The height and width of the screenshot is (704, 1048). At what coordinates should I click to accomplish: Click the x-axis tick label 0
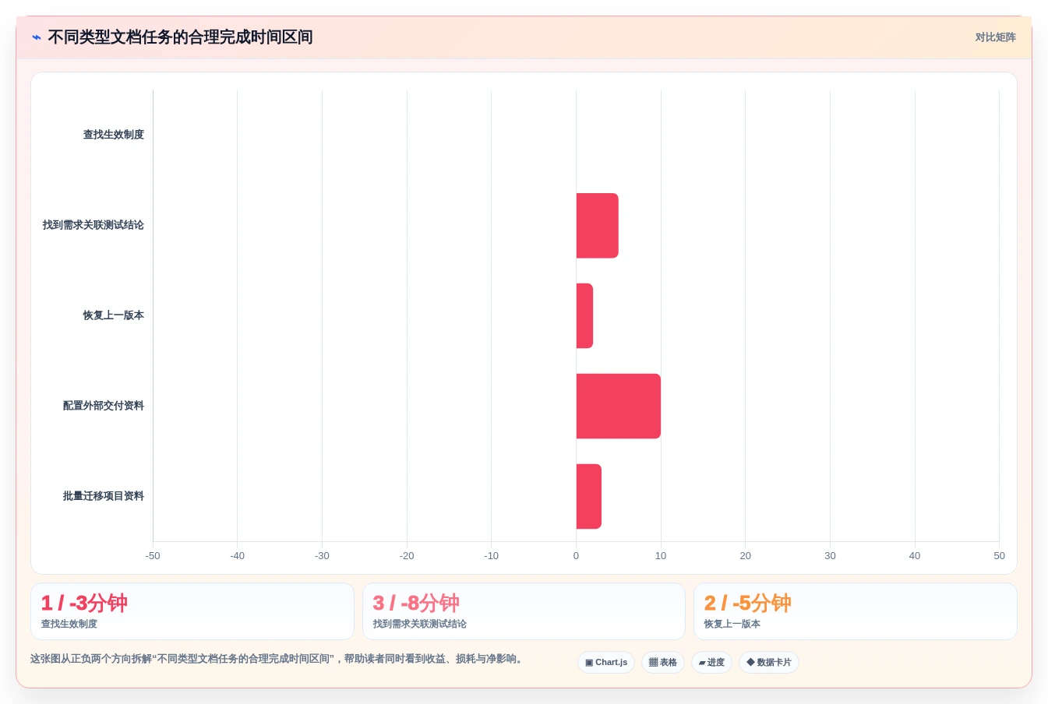576,556
